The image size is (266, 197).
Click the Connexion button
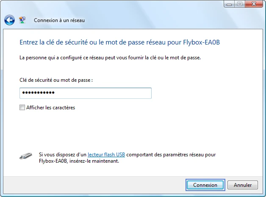205,185
